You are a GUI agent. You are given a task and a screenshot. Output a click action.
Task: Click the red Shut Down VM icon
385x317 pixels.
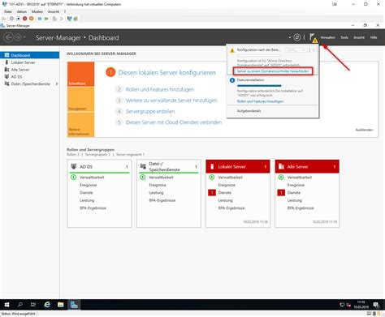[24, 19]
